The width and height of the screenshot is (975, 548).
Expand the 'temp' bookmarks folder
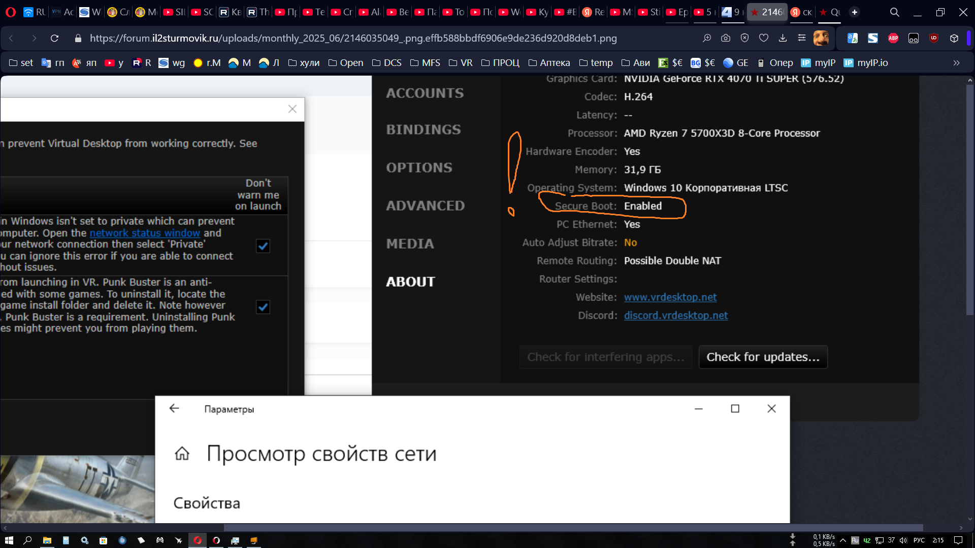click(596, 63)
